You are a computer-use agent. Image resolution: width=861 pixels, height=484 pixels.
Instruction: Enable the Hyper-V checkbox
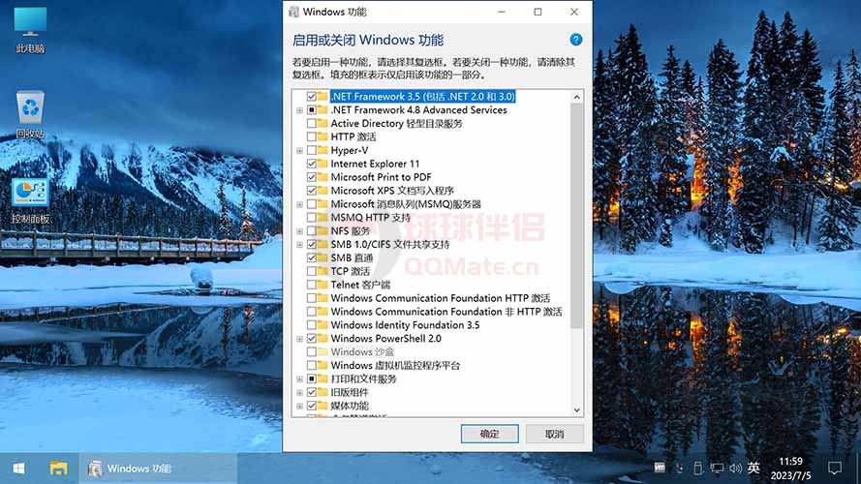tap(311, 151)
